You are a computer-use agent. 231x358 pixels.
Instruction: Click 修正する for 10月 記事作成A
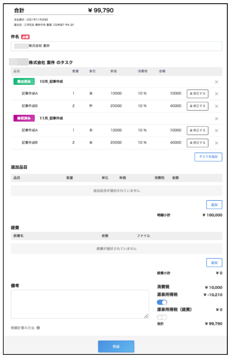198,94
